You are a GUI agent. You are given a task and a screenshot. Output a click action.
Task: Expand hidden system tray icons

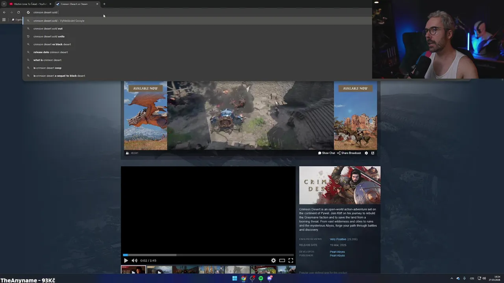point(452,278)
